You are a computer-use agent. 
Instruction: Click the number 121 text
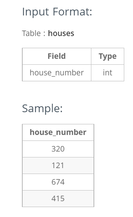[58, 166]
